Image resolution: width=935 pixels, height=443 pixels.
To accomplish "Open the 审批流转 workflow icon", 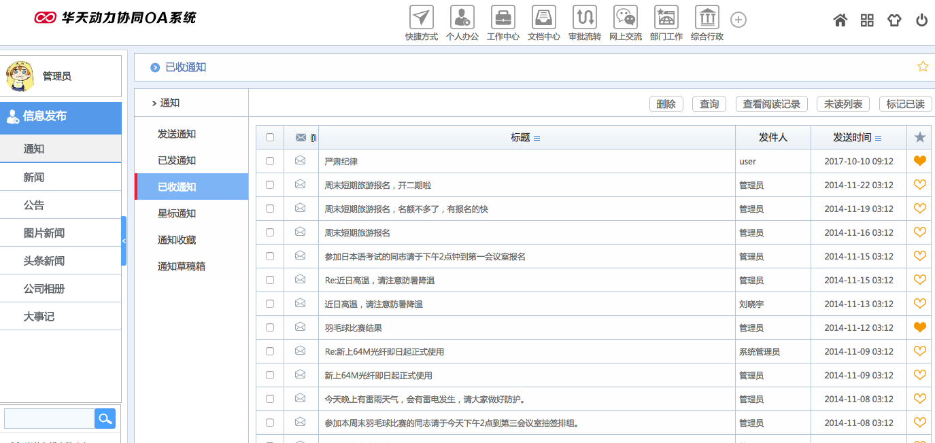I will pos(585,18).
